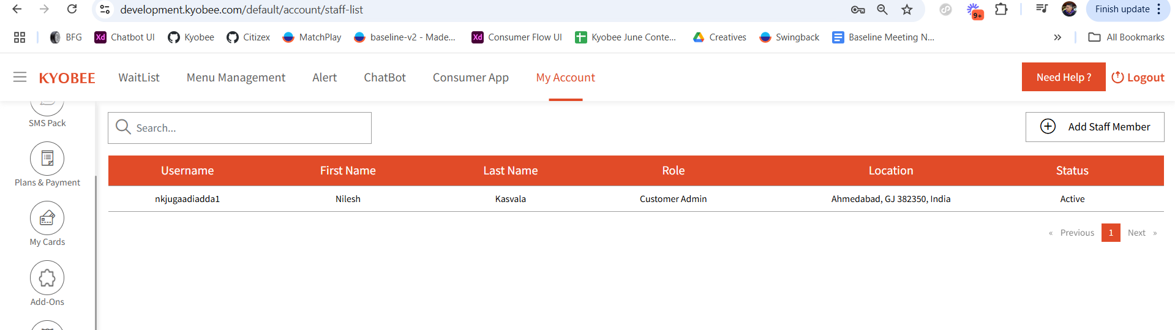Reload the page
This screenshot has height=330, width=1175.
point(72,9)
